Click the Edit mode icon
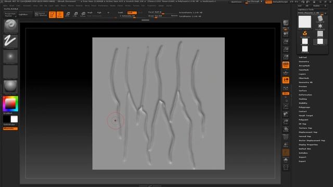The width and height of the screenshot is (333, 187). click(x=52, y=15)
